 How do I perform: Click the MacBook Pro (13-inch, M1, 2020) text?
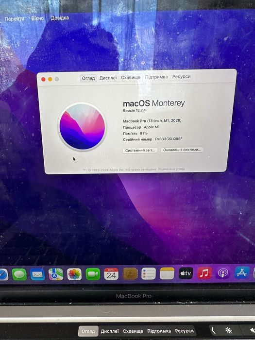152,120
